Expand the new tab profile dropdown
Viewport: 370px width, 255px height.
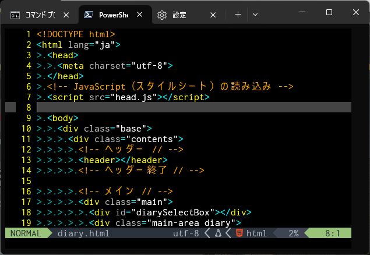click(255, 15)
